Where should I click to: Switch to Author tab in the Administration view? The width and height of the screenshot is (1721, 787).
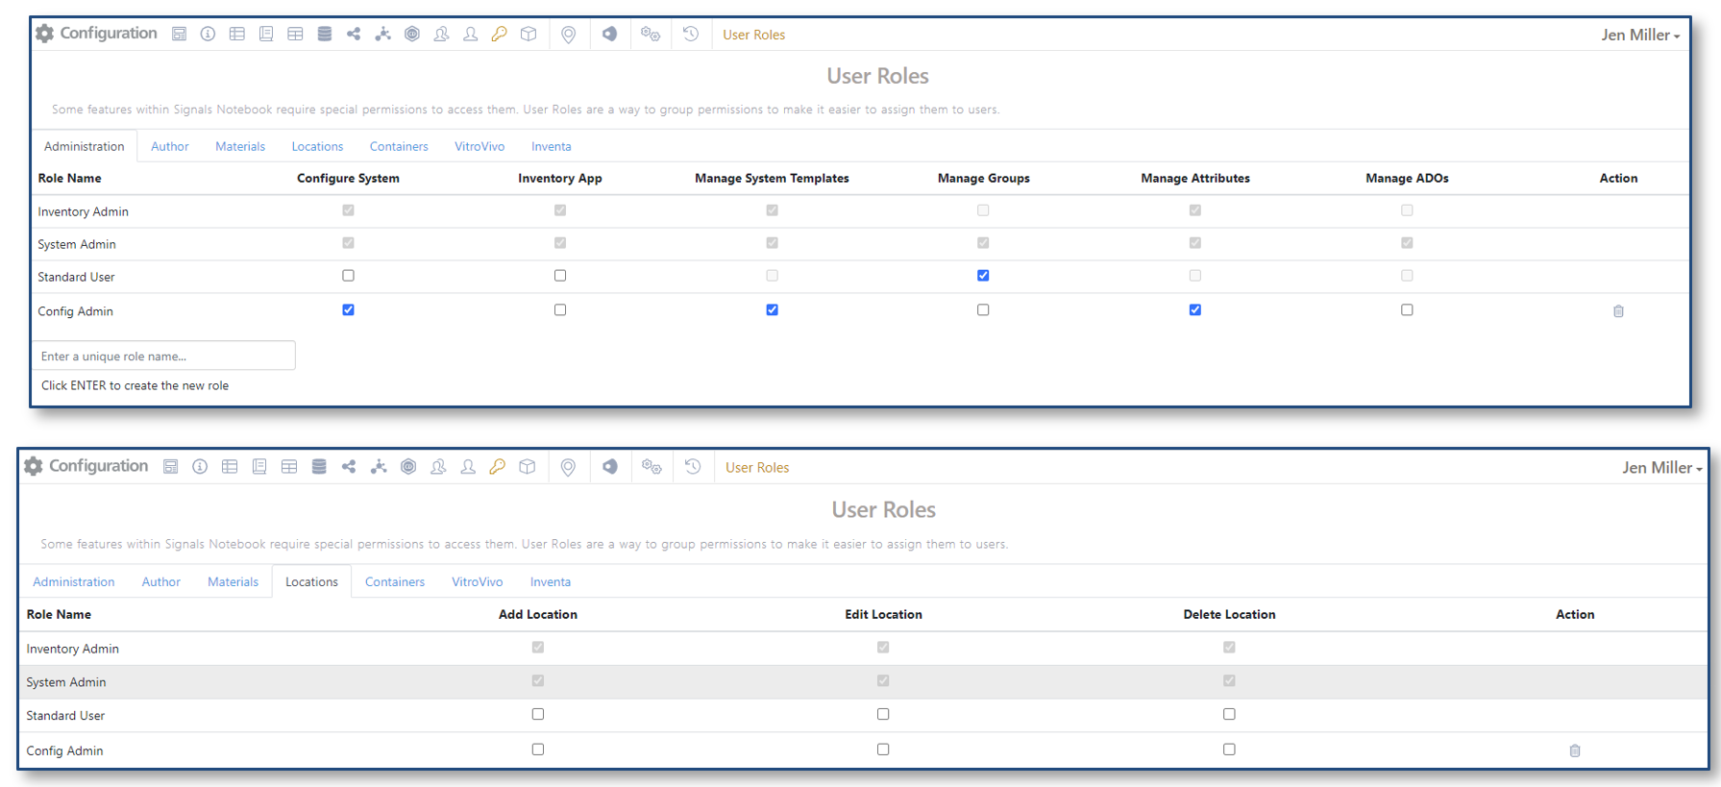pos(170,147)
